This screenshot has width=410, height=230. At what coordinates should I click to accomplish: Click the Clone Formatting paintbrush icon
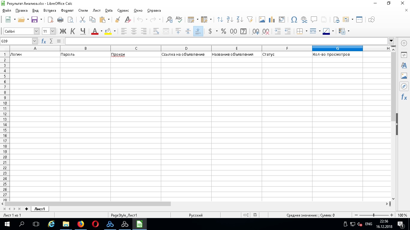118,20
